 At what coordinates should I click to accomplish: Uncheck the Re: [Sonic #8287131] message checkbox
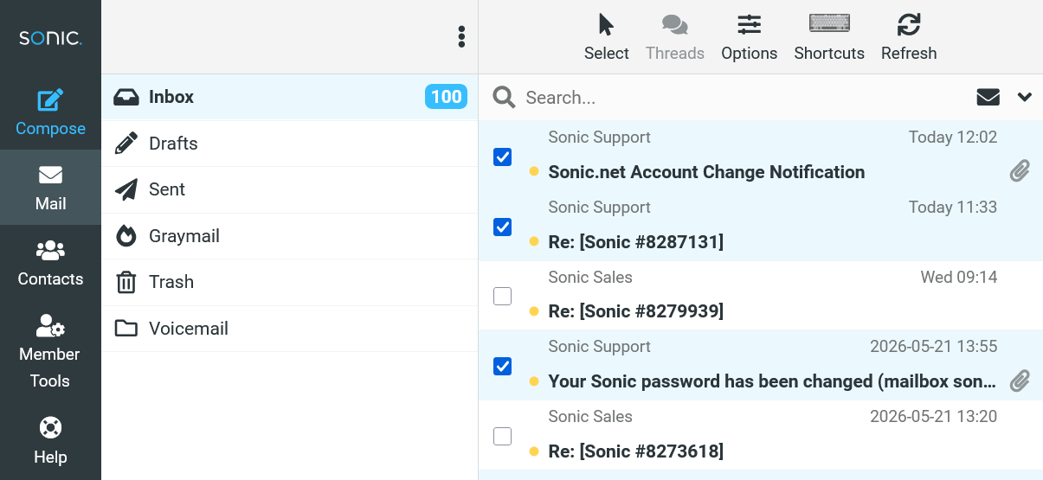pyautogui.click(x=502, y=227)
